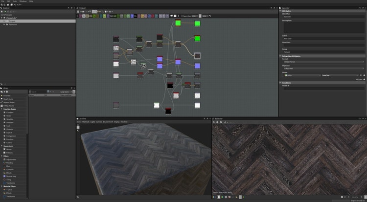367x202 pixels.
Task: Open Normal Map filter category
Action: (x=12, y=176)
